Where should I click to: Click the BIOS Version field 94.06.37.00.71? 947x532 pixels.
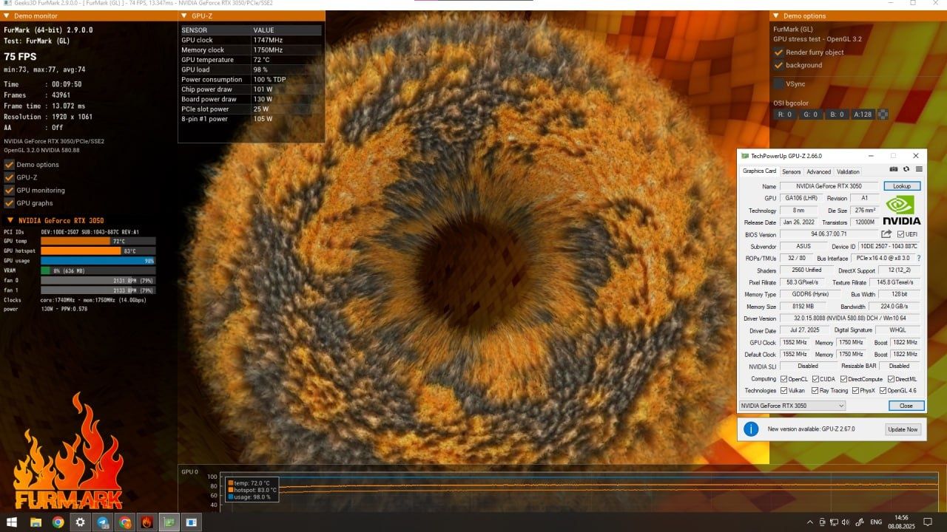[829, 234]
